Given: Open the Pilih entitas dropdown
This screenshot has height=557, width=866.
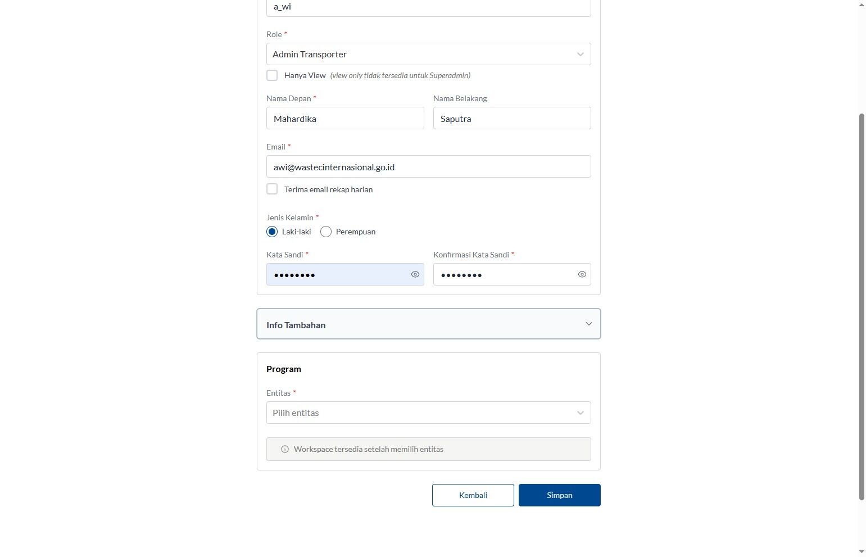Looking at the screenshot, I should coord(429,413).
